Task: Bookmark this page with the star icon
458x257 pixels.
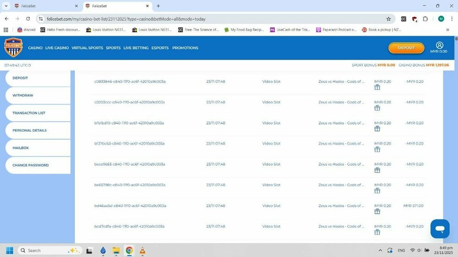Action: point(388,19)
